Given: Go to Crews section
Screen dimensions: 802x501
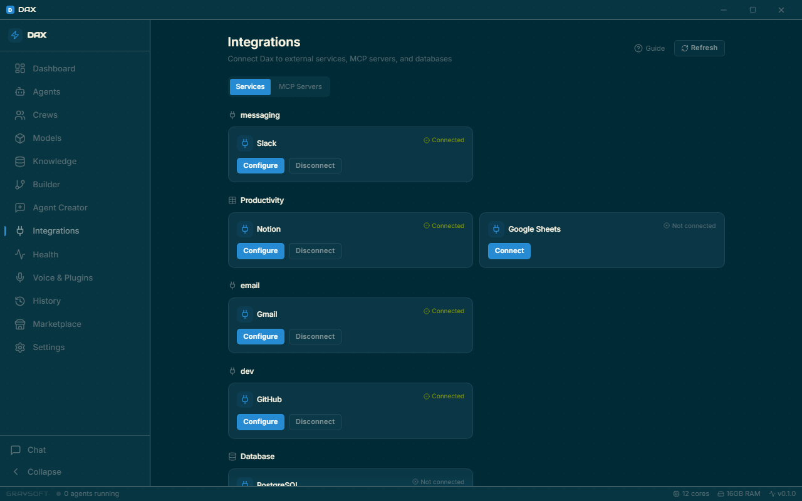Looking at the screenshot, I should [x=75, y=115].
